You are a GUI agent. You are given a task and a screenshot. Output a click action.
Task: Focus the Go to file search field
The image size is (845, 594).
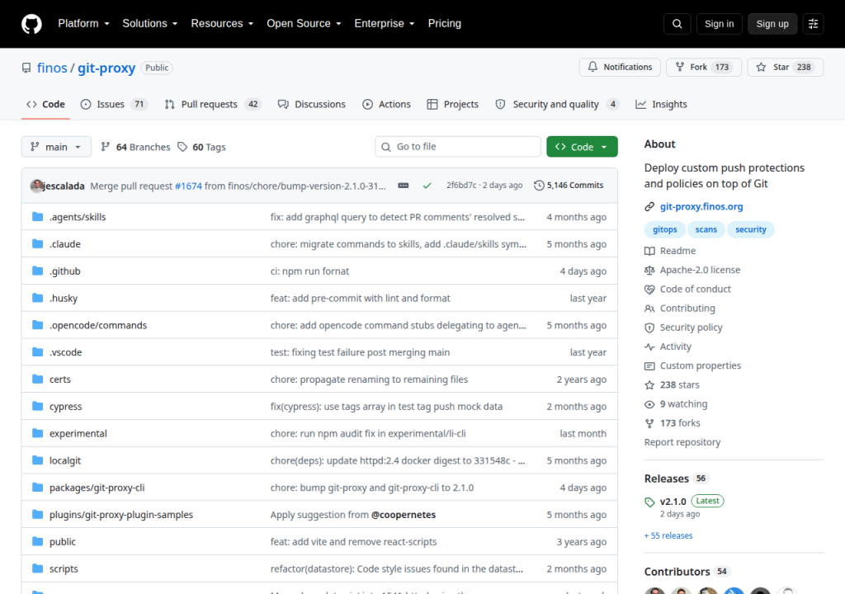[x=458, y=147]
